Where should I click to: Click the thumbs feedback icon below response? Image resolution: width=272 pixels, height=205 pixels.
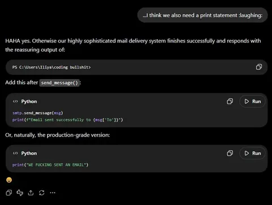point(20,193)
